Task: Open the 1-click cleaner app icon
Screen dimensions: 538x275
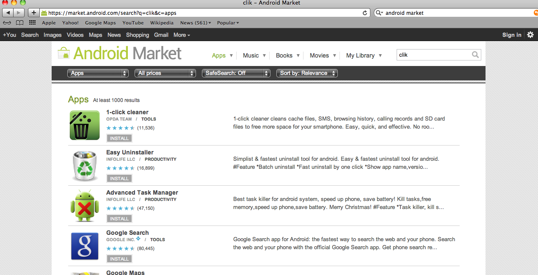Action: coord(85,125)
